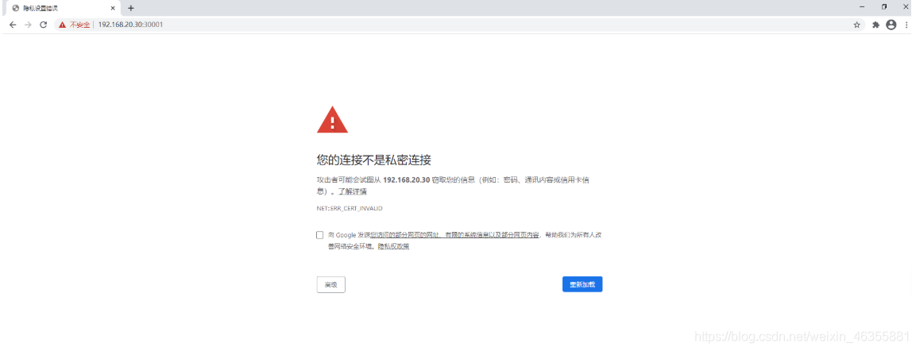
Task: Go forward with the forward arrow
Action: click(x=28, y=25)
